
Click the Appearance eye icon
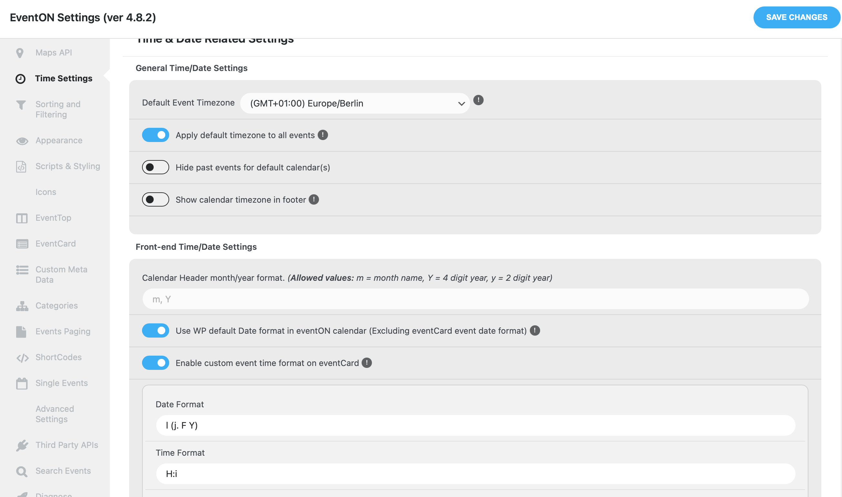pyautogui.click(x=22, y=141)
